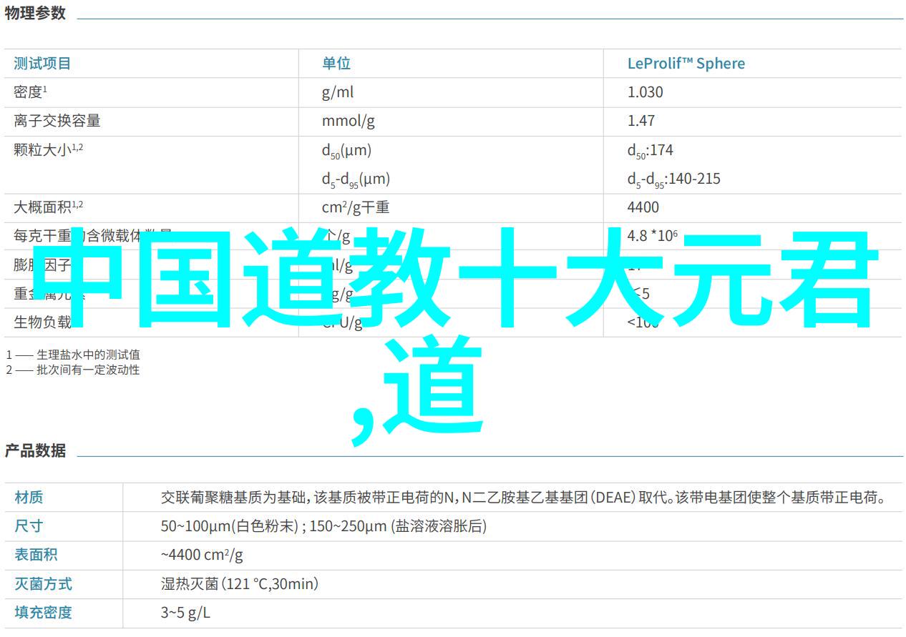The image size is (906, 637).
Task: Click the 产品数据 section heading
Action: click(x=35, y=451)
